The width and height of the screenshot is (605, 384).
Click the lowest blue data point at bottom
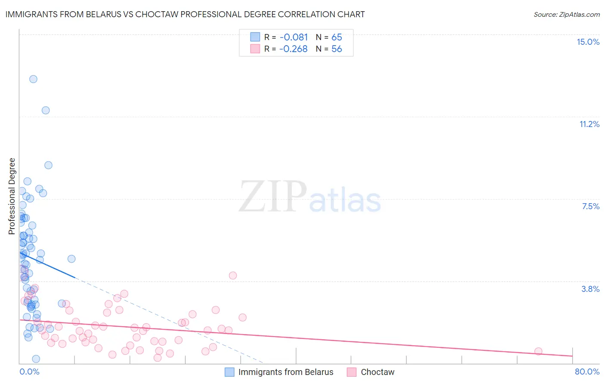[x=36, y=359]
